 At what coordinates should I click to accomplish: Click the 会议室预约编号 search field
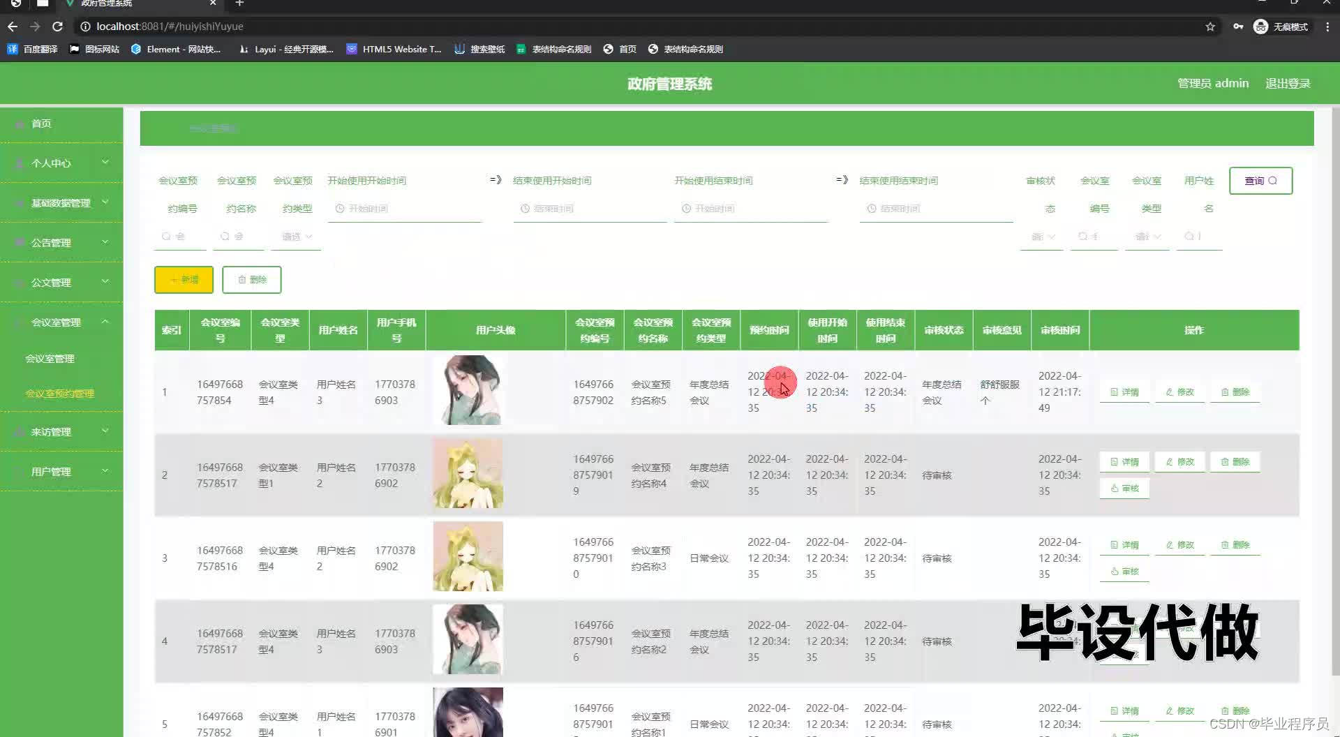[x=180, y=237]
